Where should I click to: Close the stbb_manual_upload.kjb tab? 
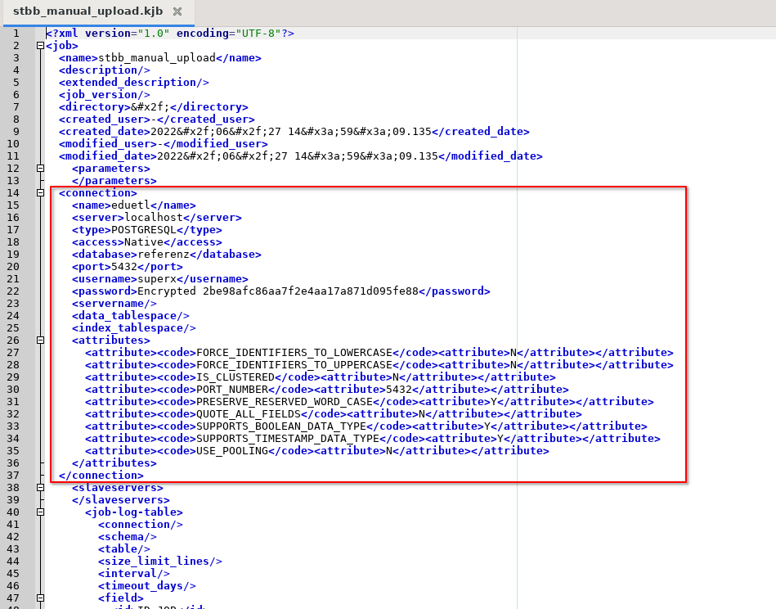[177, 12]
